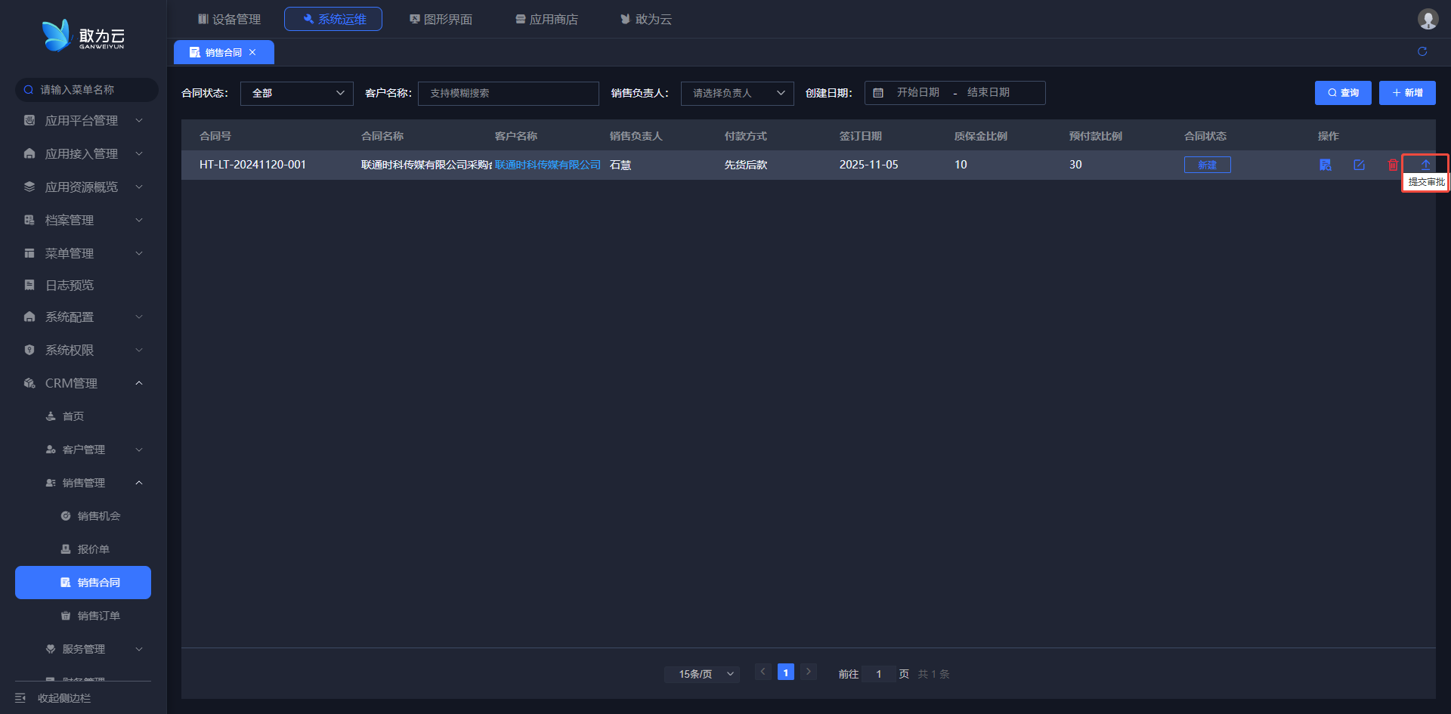Click the 销售订单 icon in sidebar
The width and height of the screenshot is (1451, 714).
click(x=66, y=616)
